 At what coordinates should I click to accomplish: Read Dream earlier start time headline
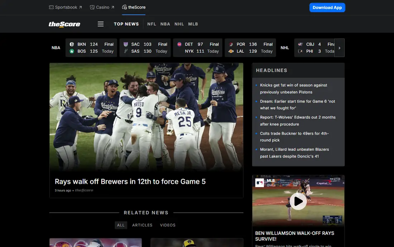click(x=298, y=105)
